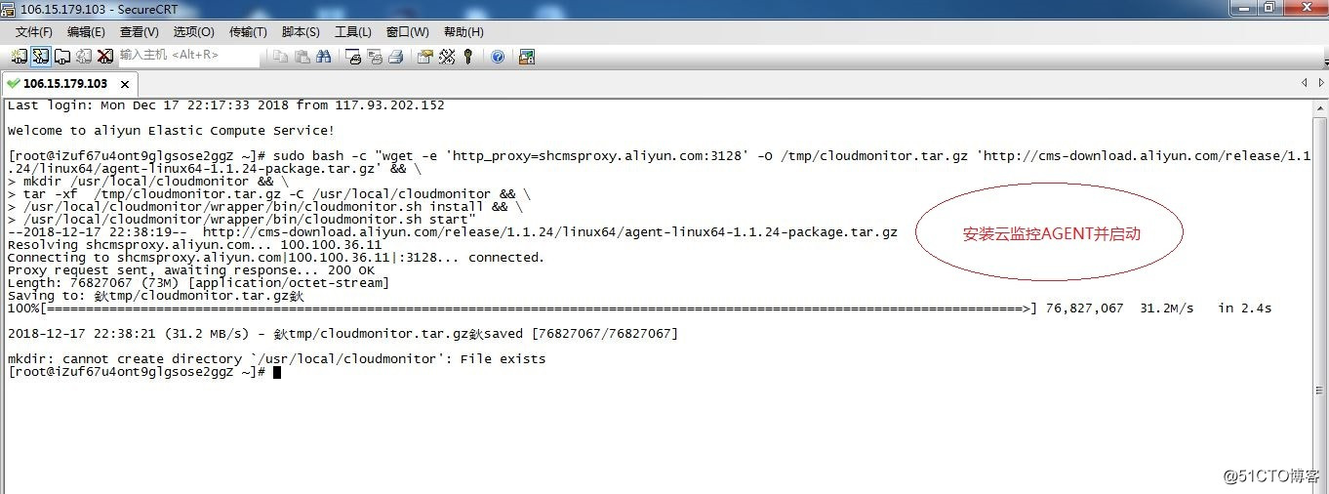Image resolution: width=1329 pixels, height=494 pixels.
Task: Open Session Options icon
Action: click(x=424, y=57)
